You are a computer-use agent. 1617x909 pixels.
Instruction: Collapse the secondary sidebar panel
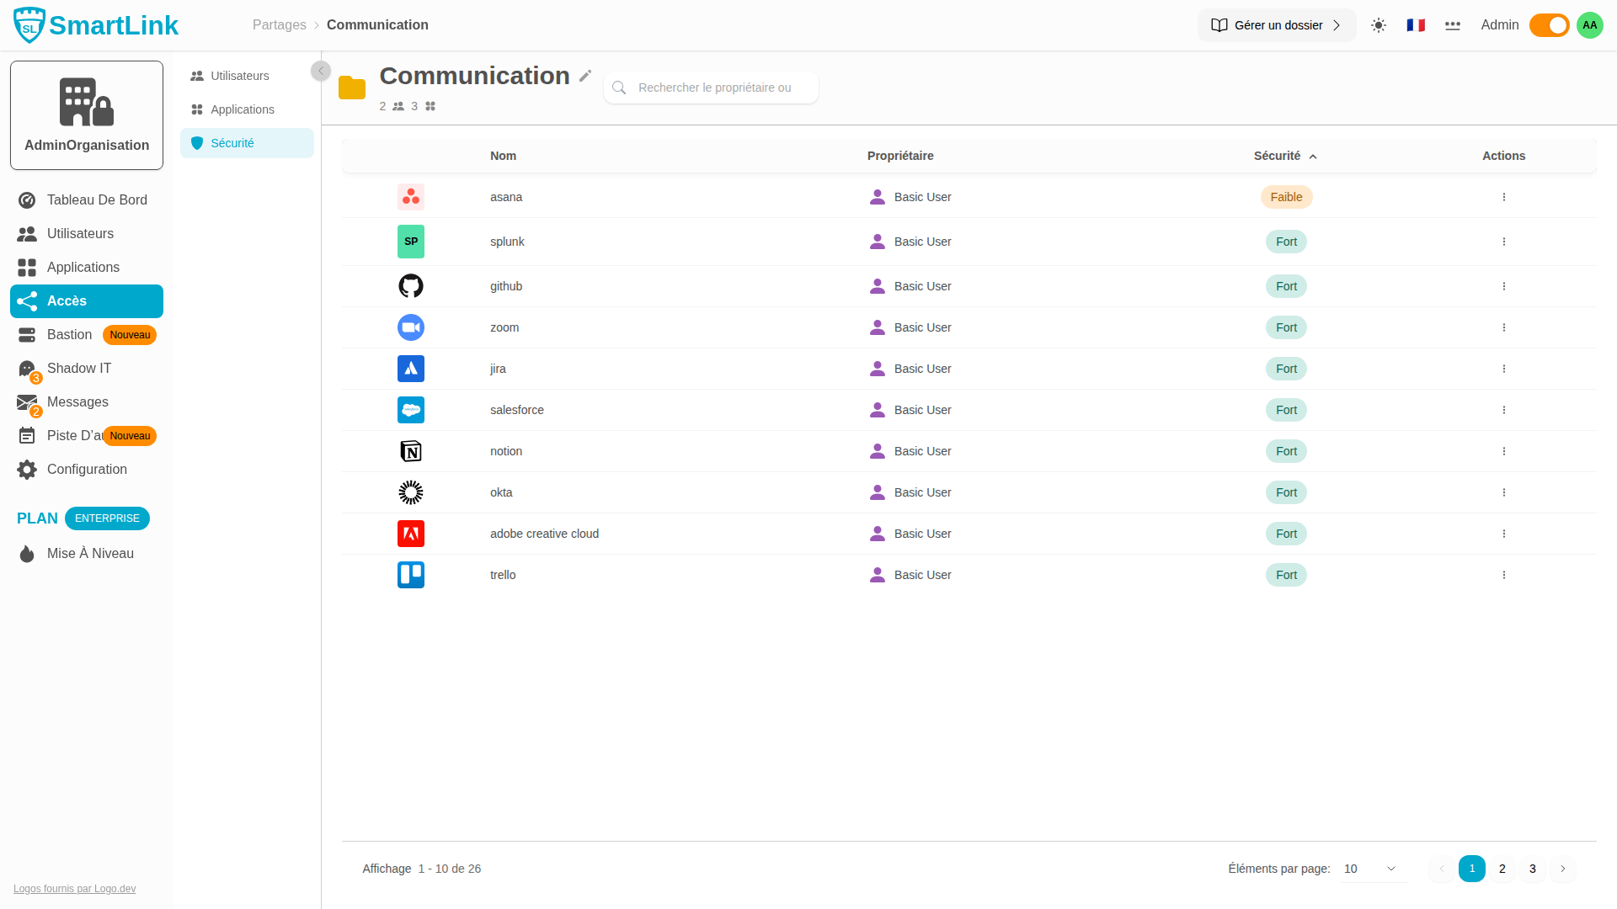(321, 71)
